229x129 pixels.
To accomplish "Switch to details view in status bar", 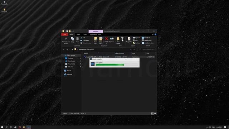I will tap(152, 114).
